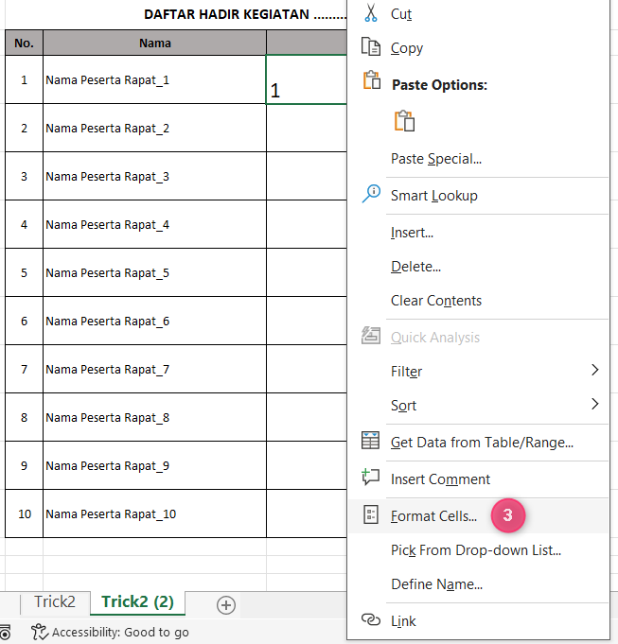
Task: Click the Cut scissors icon
Action: [371, 14]
